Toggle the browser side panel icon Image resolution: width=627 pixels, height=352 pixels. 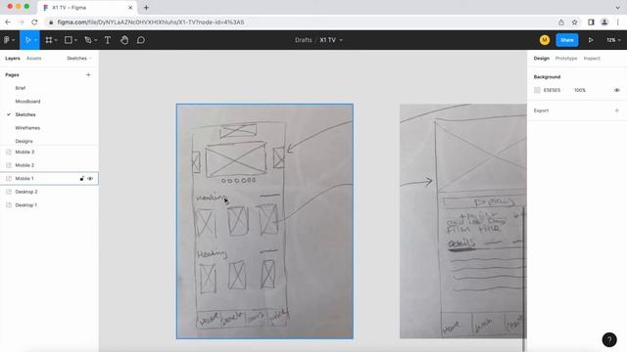[x=591, y=22]
